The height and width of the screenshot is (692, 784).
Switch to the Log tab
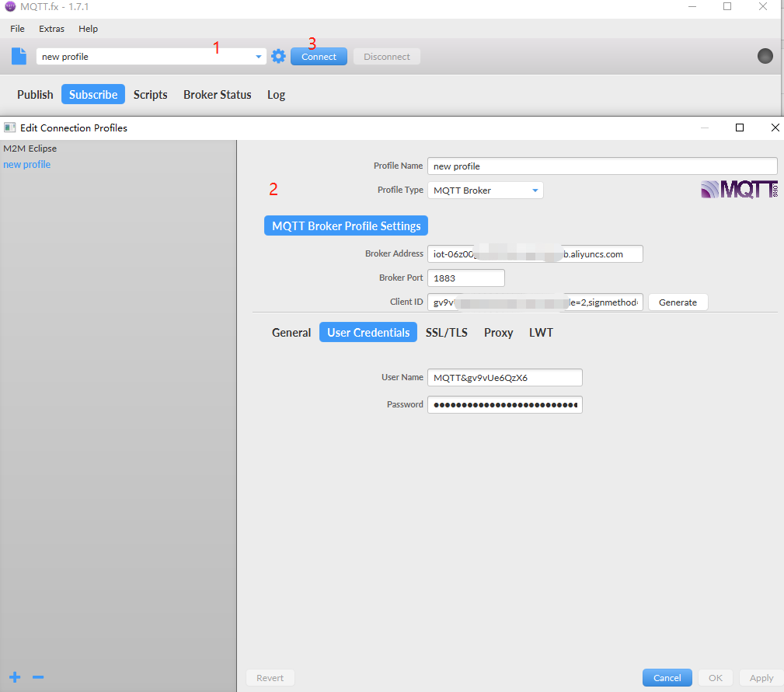tap(276, 95)
